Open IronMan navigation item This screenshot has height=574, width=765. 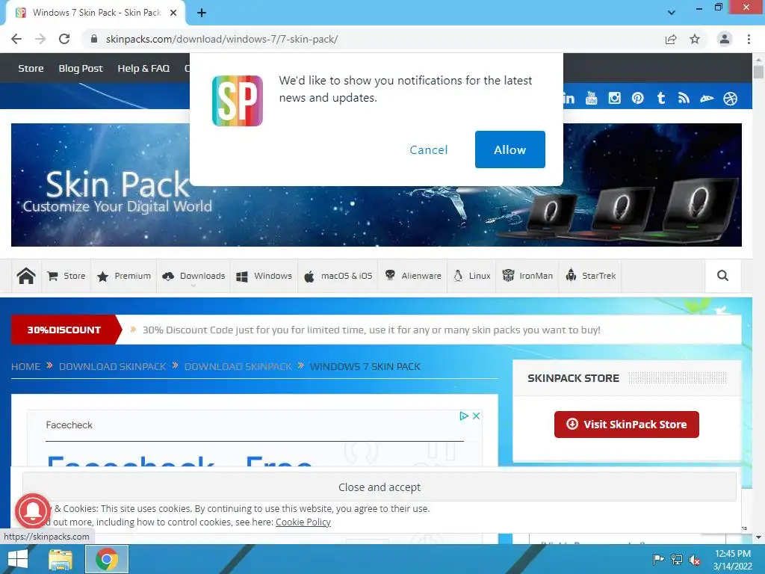(x=527, y=276)
